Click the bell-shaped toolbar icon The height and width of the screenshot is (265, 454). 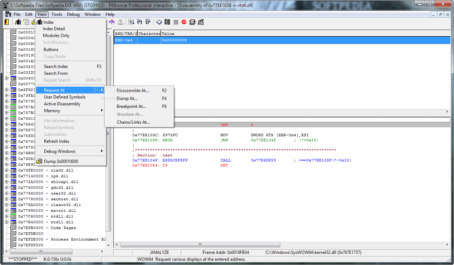click(x=120, y=22)
